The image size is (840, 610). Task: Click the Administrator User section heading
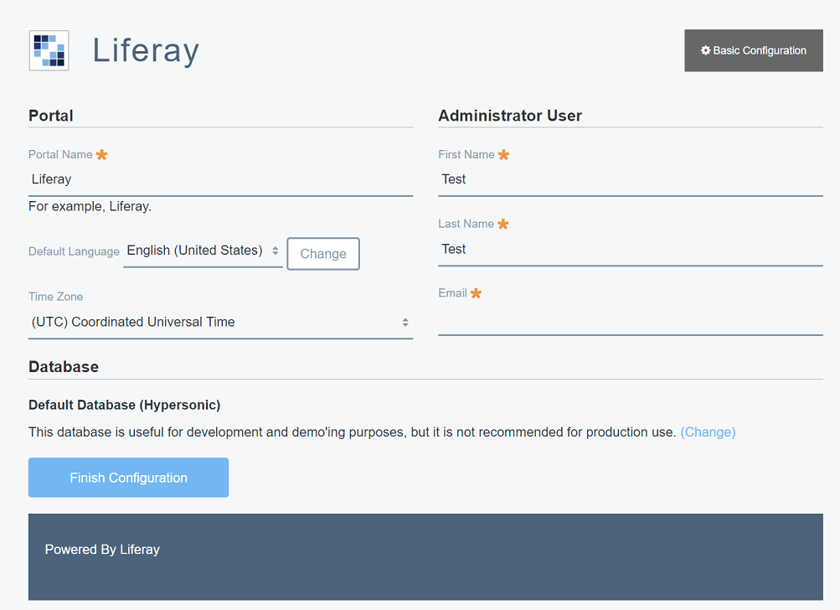tap(510, 116)
